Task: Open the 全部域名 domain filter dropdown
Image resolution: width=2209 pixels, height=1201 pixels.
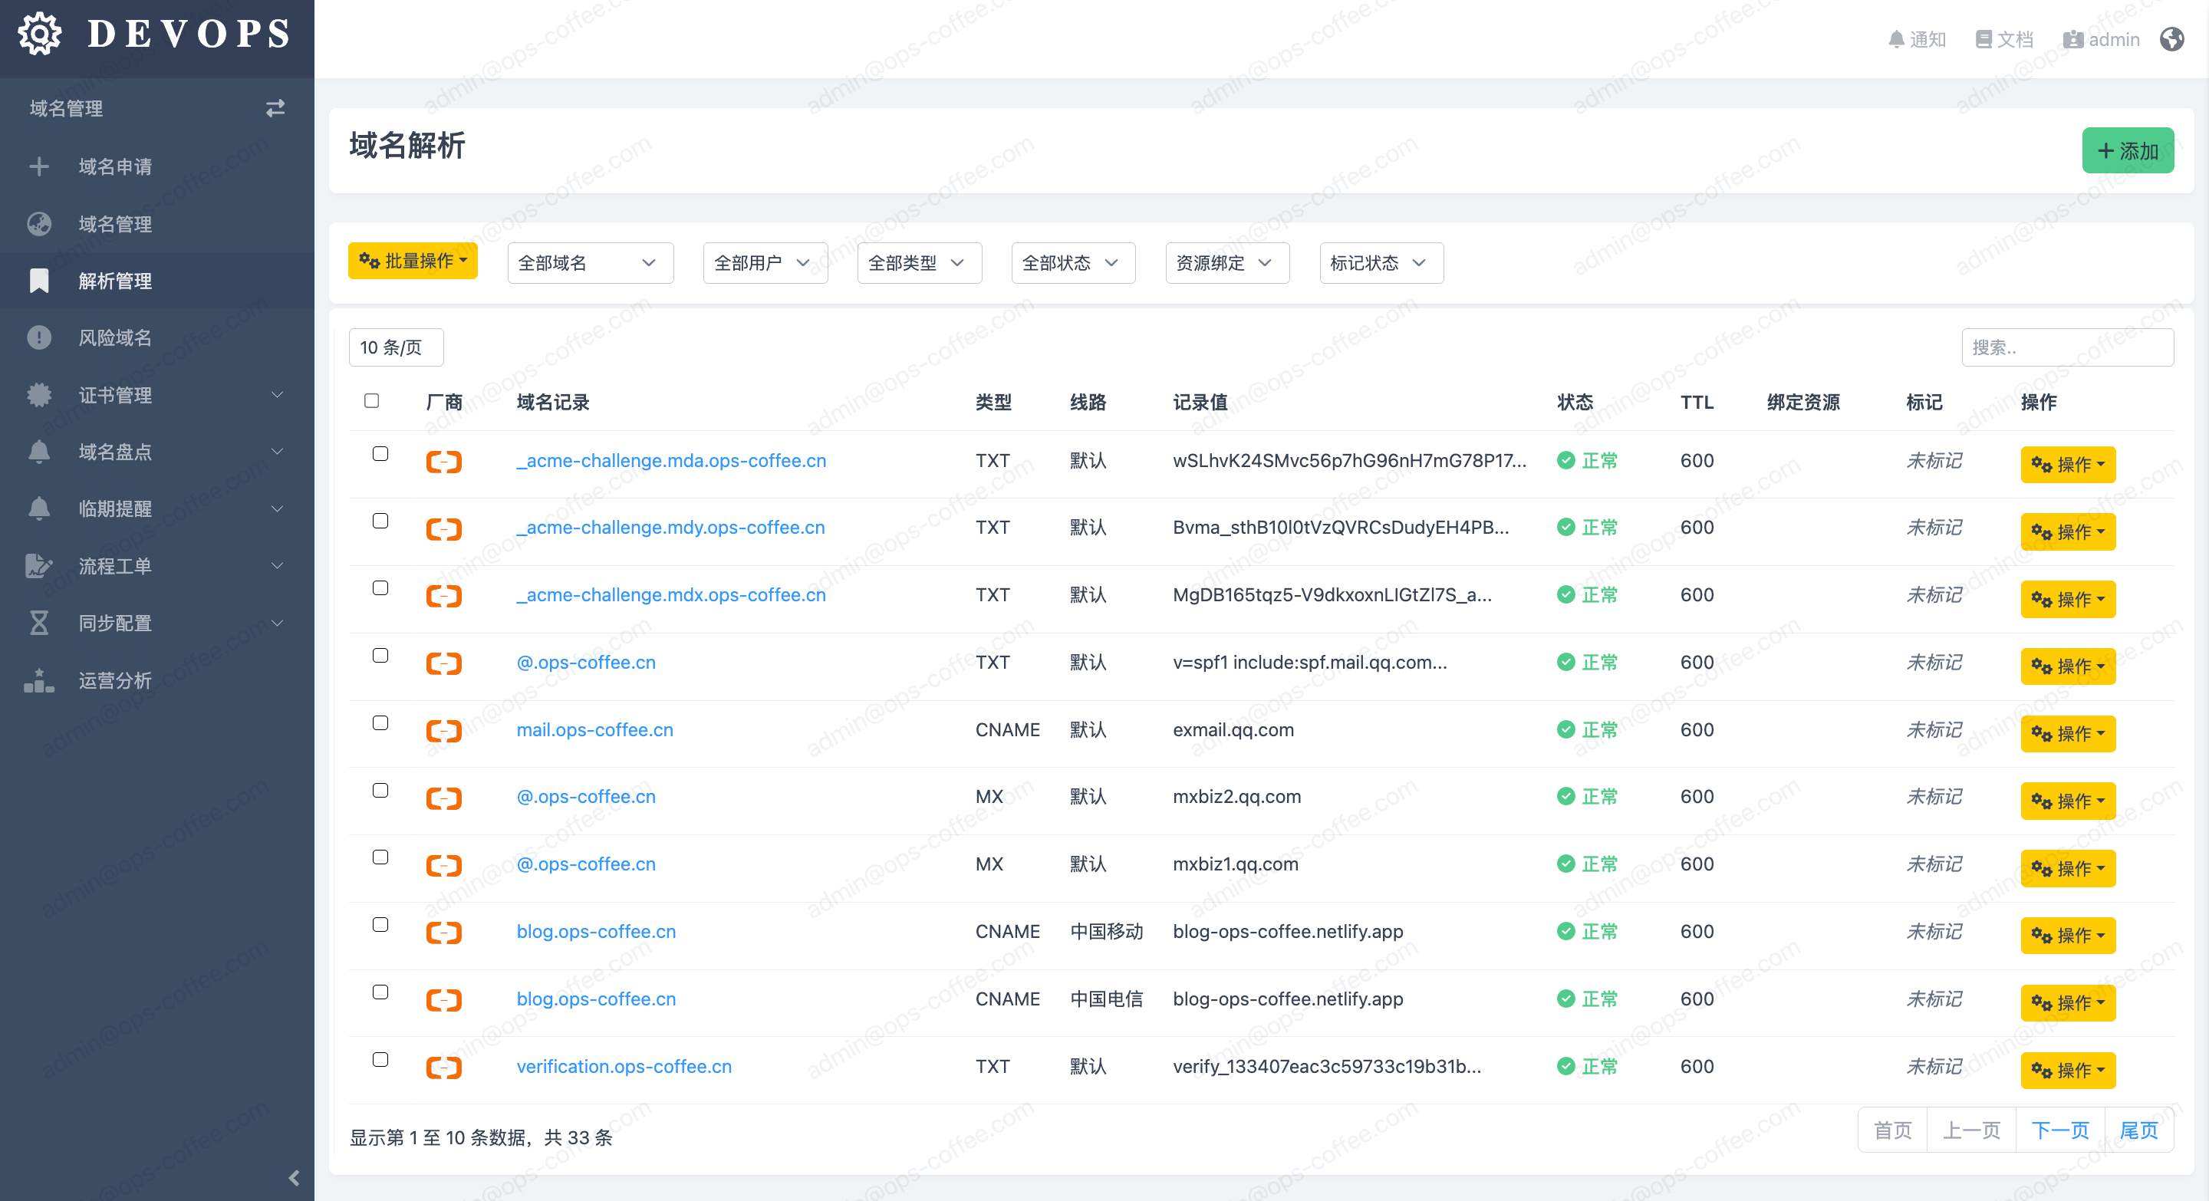Action: 589,263
